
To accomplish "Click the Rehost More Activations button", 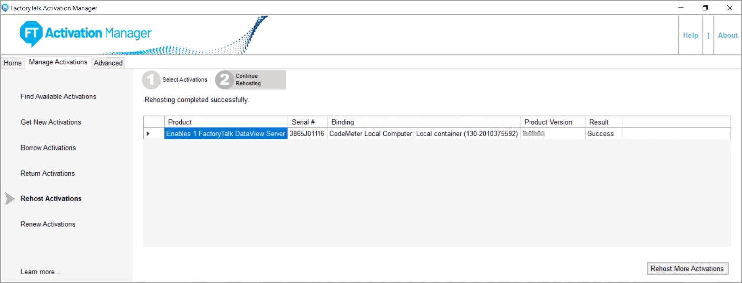I will [687, 269].
